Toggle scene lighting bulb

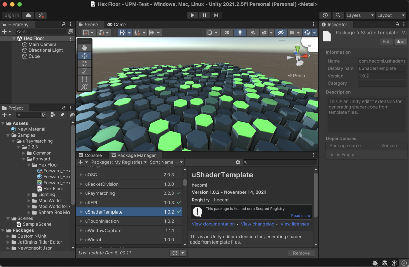point(240,33)
